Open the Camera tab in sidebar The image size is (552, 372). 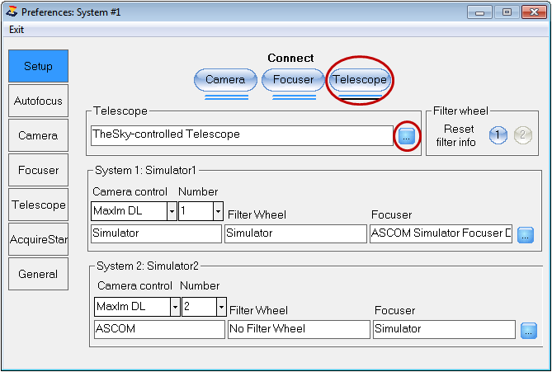point(38,135)
